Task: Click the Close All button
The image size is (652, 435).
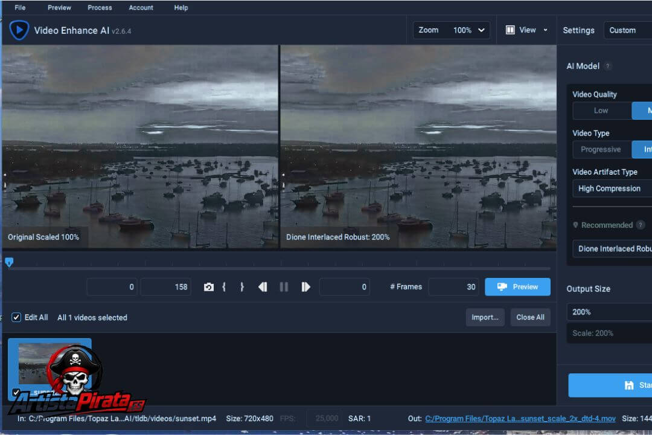Action: [x=530, y=317]
